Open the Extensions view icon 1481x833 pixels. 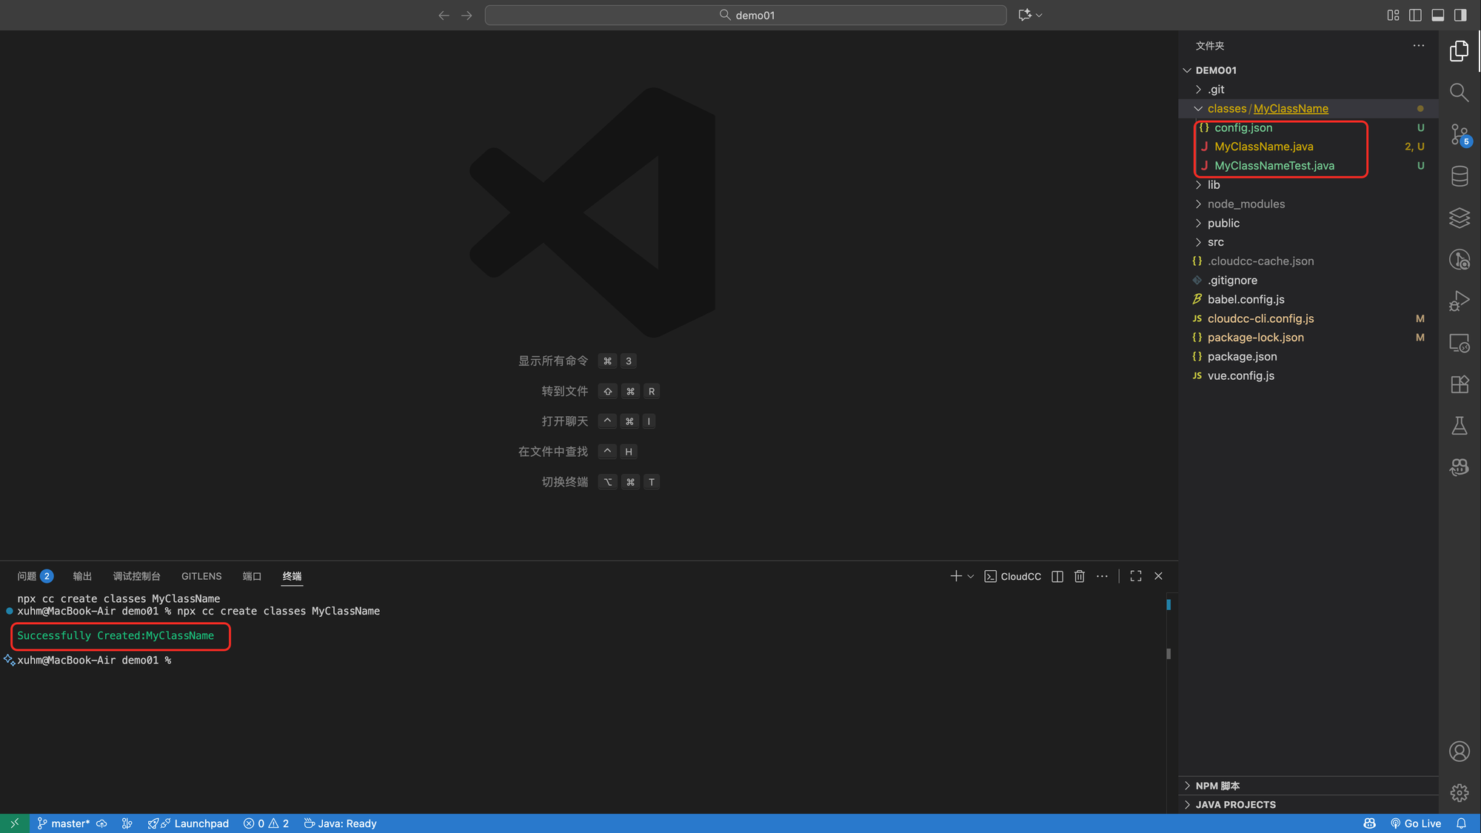coord(1459,384)
